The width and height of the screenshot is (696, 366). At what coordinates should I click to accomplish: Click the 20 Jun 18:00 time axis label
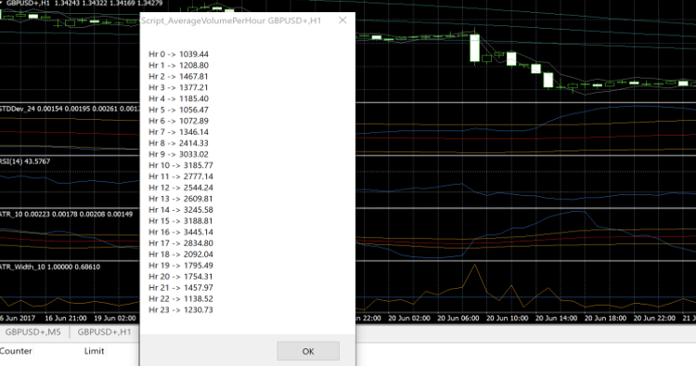(x=605, y=318)
